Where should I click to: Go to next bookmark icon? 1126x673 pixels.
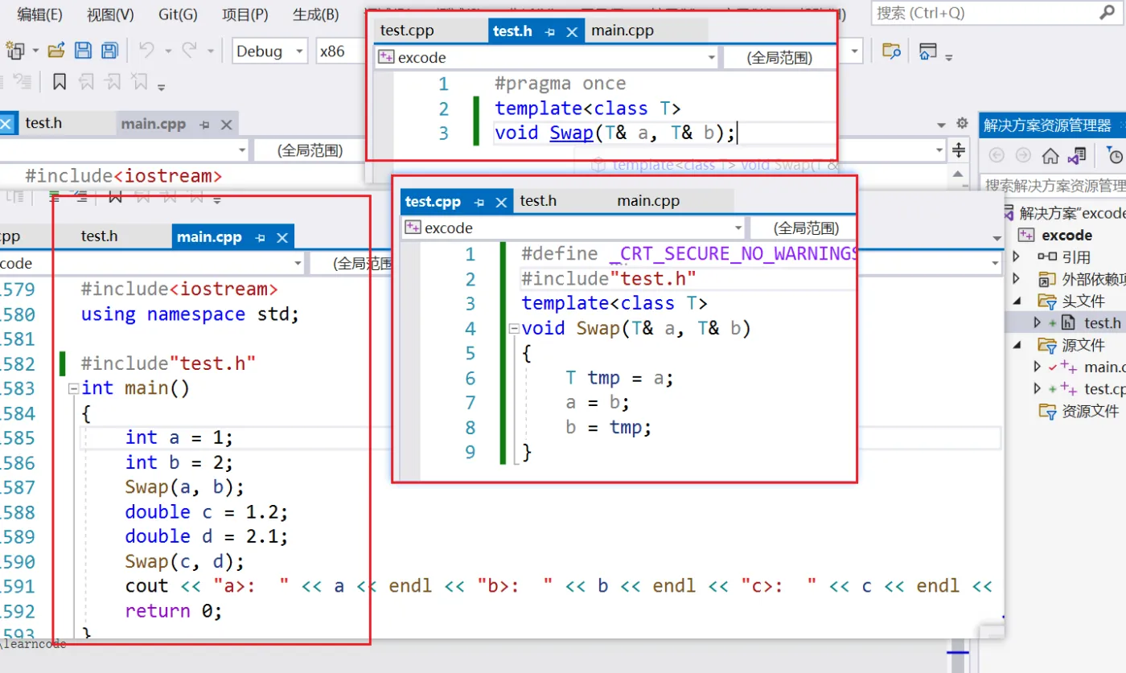(x=113, y=81)
